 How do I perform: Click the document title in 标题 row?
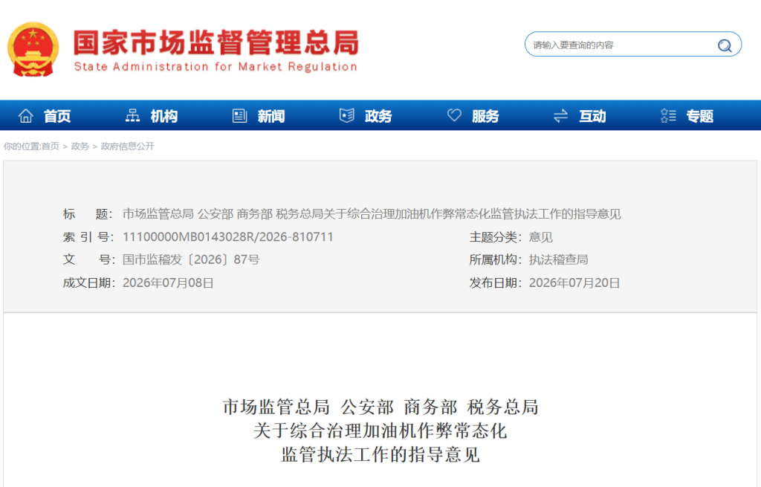click(x=372, y=214)
